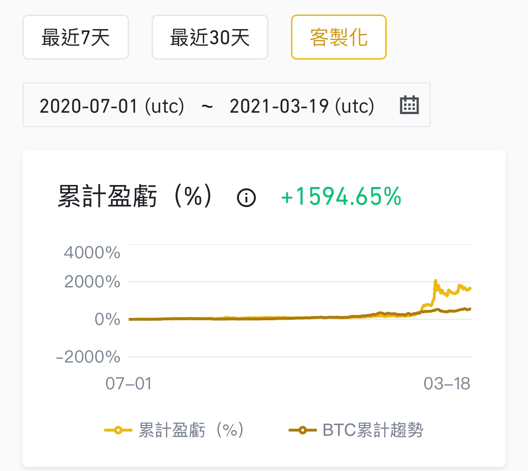Image resolution: width=528 pixels, height=471 pixels.
Task: Select the 客製化 custom range tab
Action: point(338,37)
